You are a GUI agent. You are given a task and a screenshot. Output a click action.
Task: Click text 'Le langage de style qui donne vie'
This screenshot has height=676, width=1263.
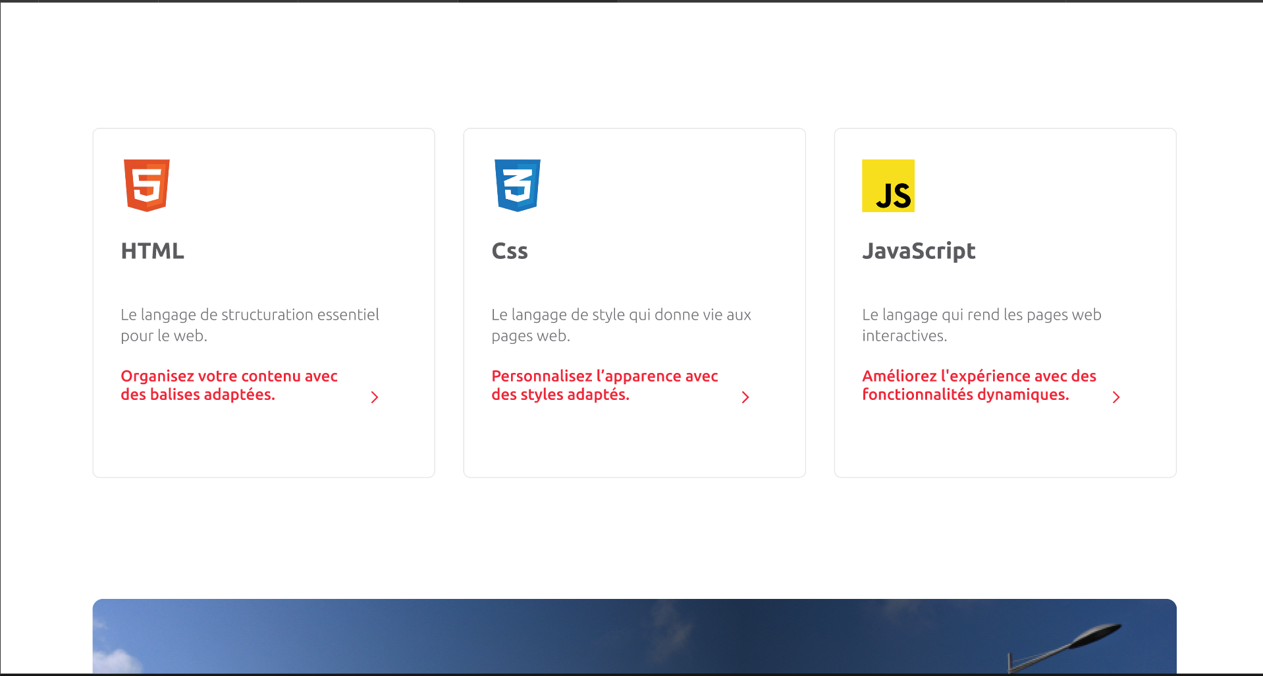tap(607, 315)
